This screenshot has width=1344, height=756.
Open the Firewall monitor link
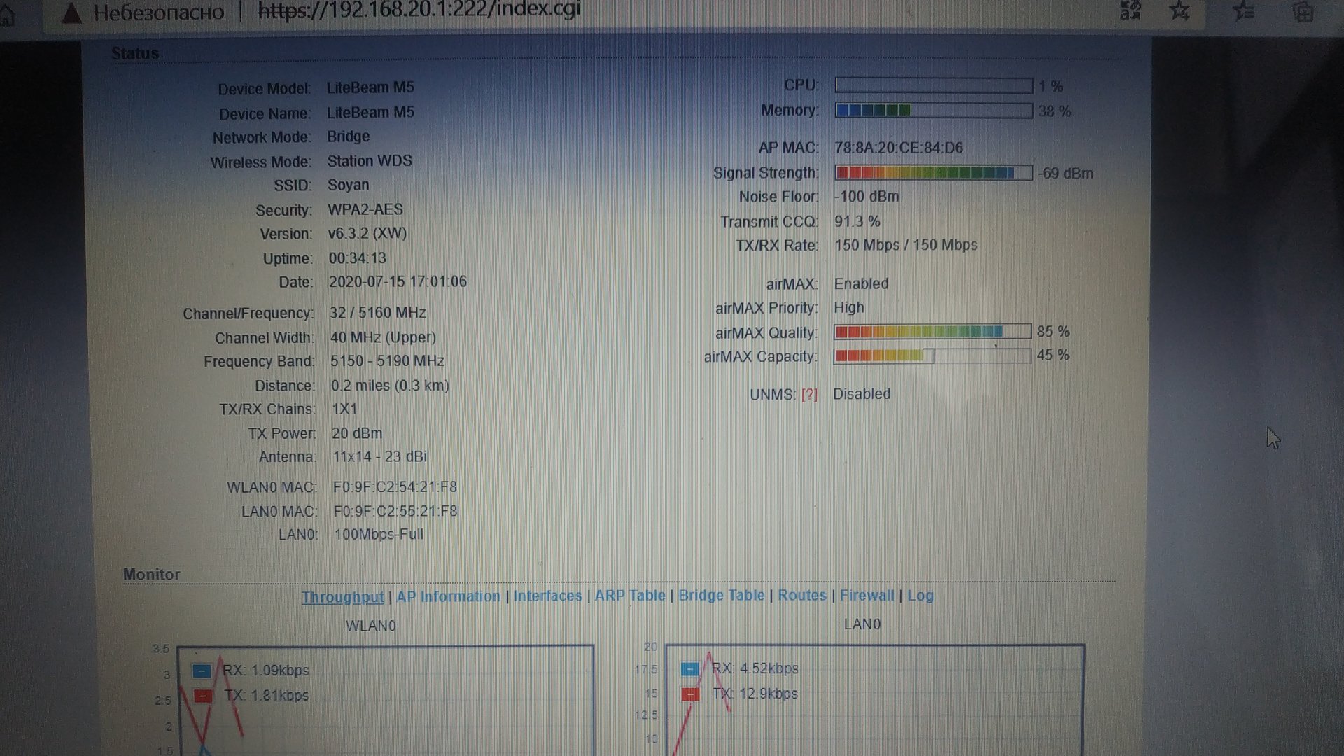pyautogui.click(x=867, y=596)
